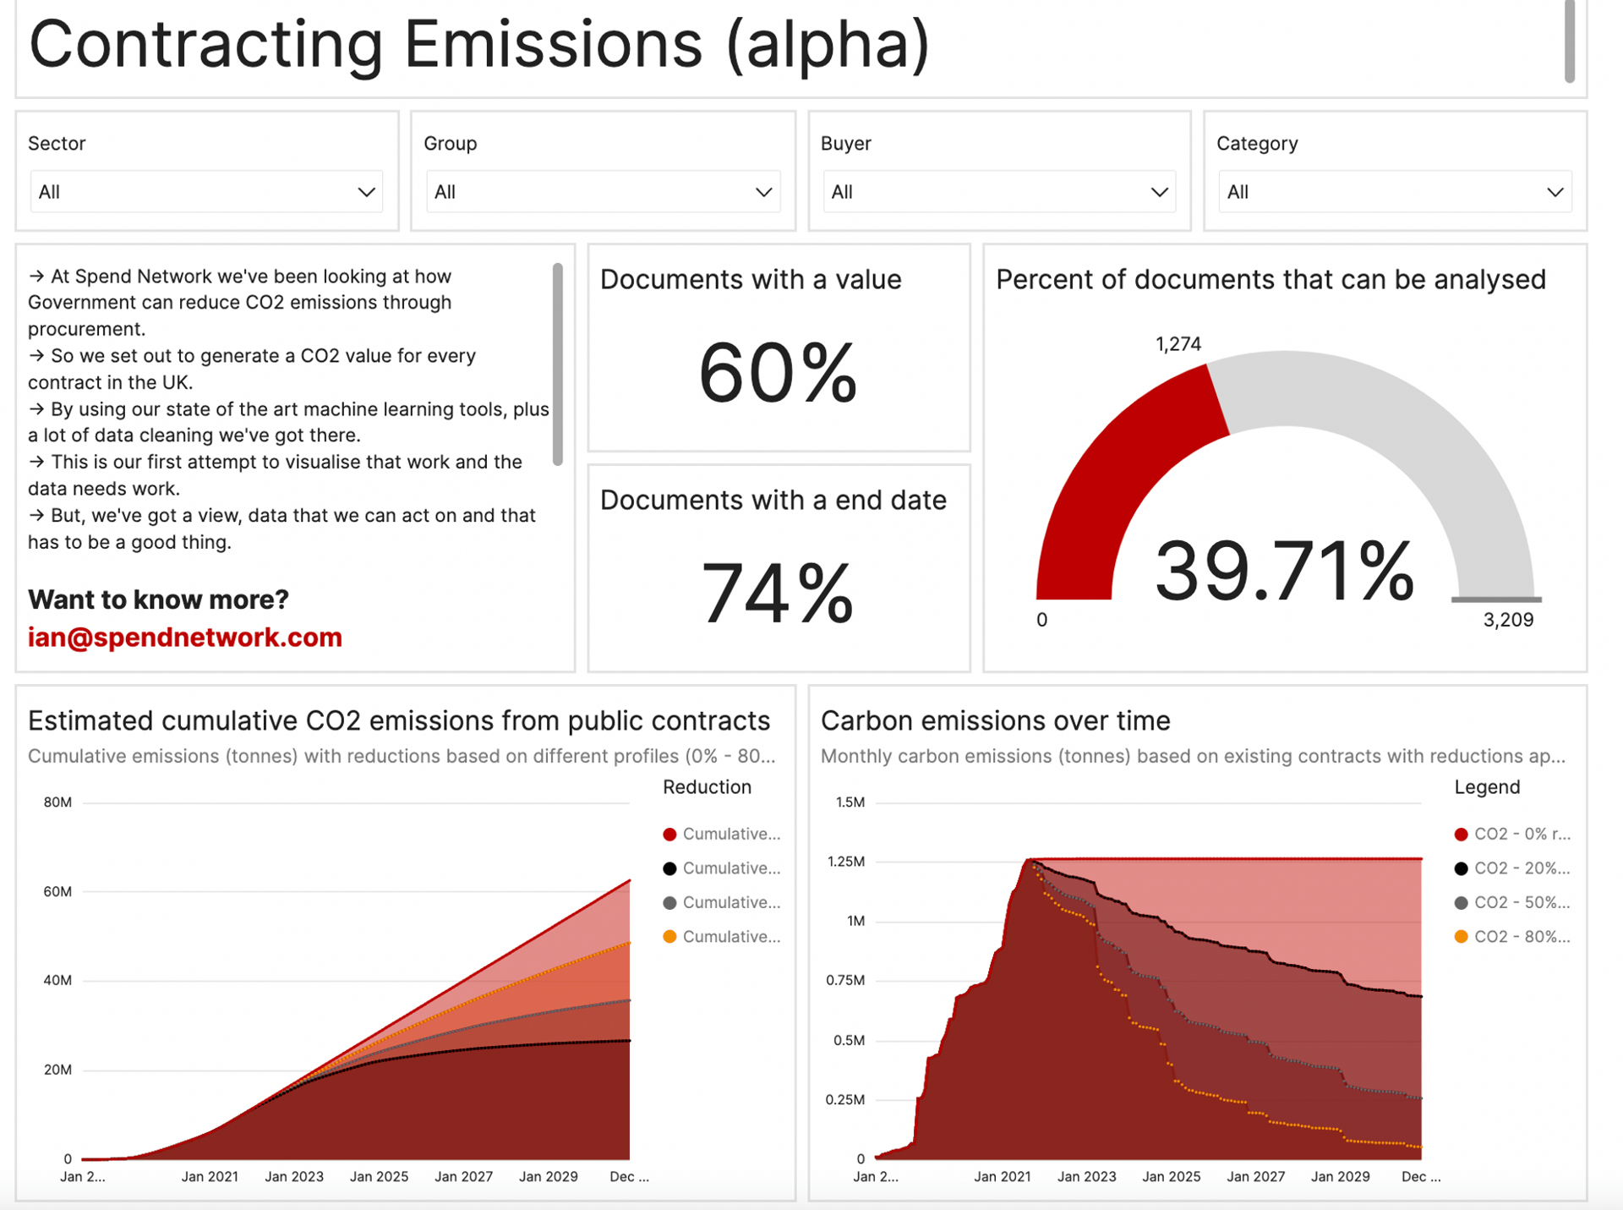Click the 'Documents with a end date' card title
1623x1210 pixels.
pyautogui.click(x=773, y=501)
